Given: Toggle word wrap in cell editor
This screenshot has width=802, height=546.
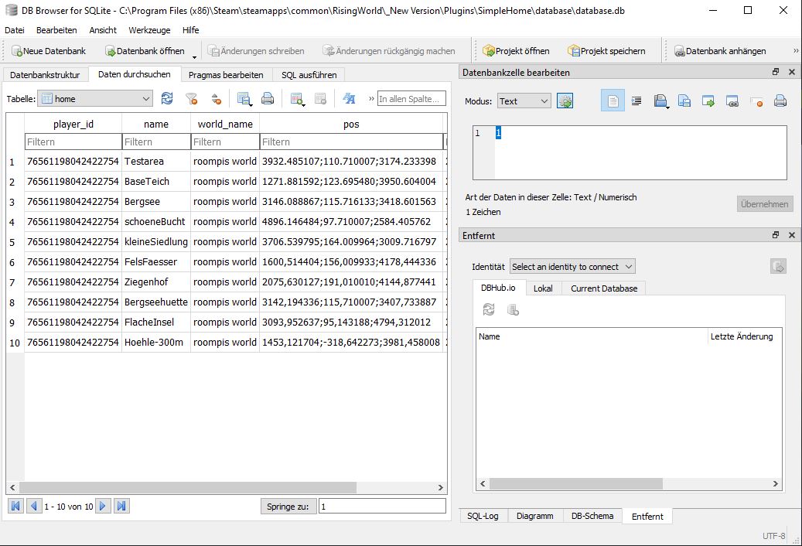Looking at the screenshot, I should (613, 101).
